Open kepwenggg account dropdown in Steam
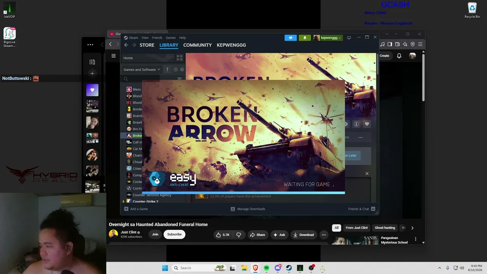 (328, 38)
